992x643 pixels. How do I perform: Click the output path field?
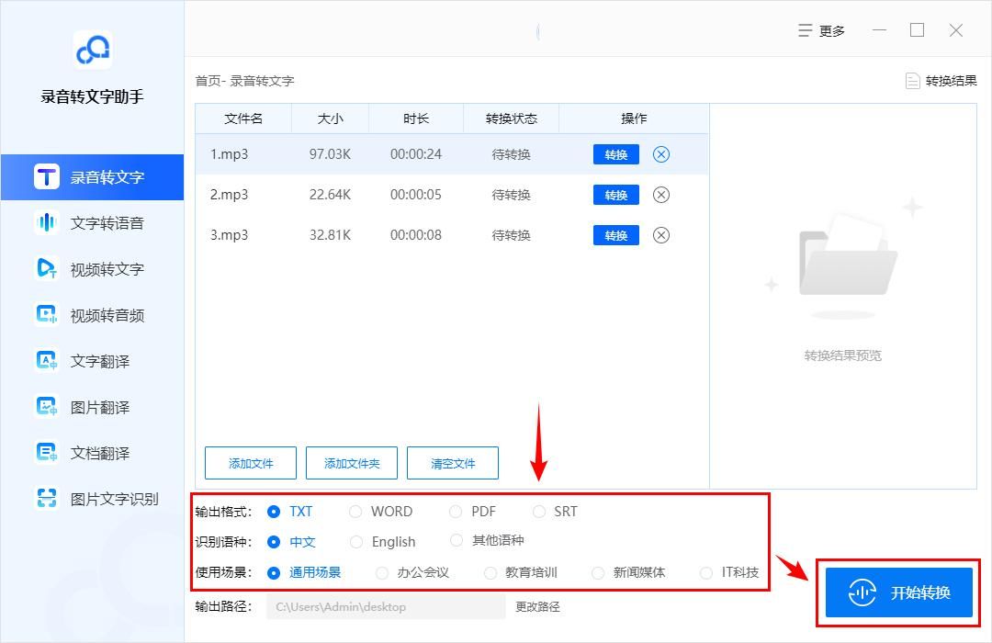[386, 606]
